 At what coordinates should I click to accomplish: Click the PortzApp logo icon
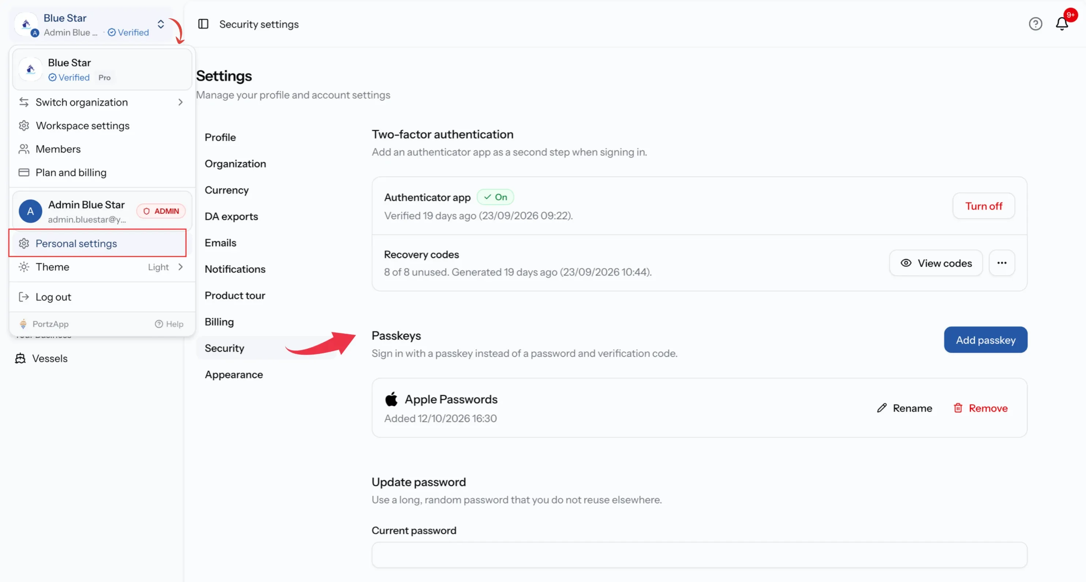[23, 324]
